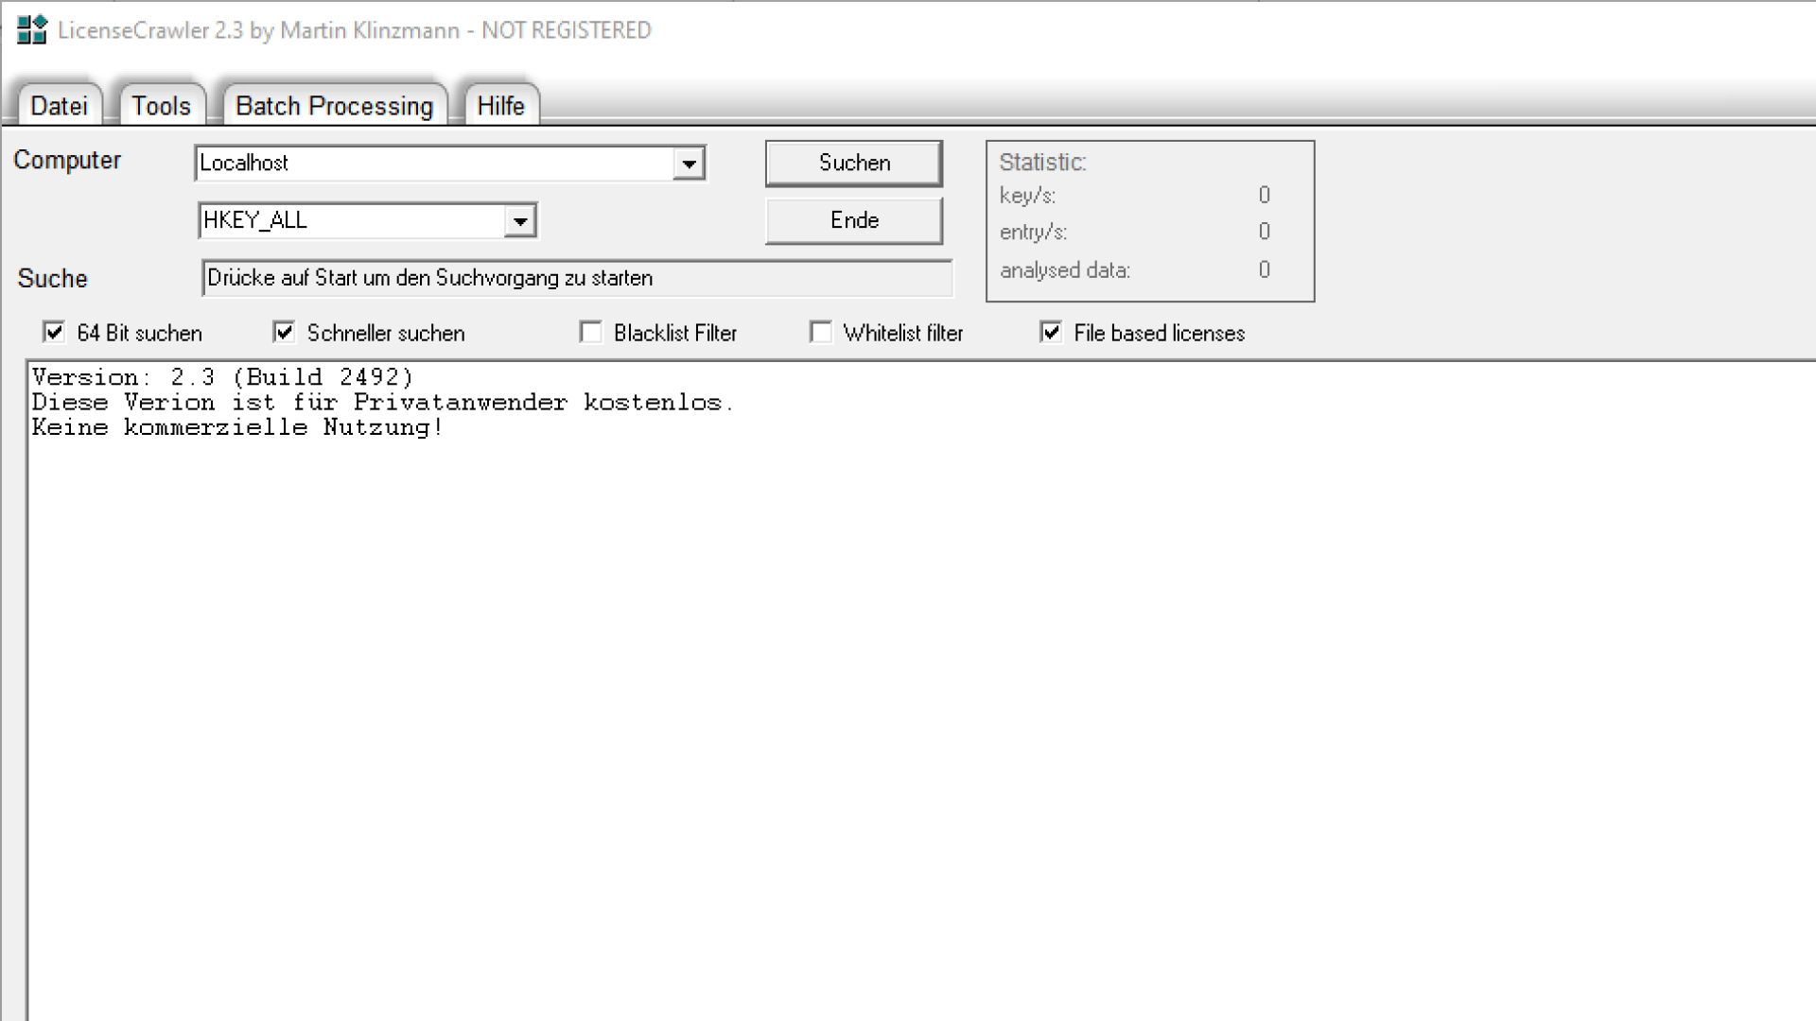1816x1021 pixels.
Task: Click the entry/s statistic value
Action: pos(1264,232)
